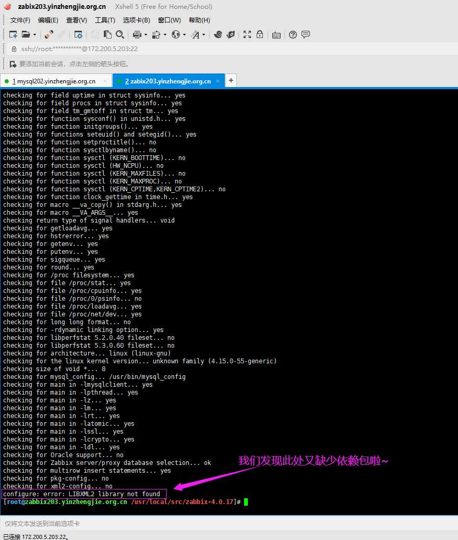Click the 'LIBXML2 library not found' error line
The width and height of the screenshot is (458, 540).
point(84,494)
